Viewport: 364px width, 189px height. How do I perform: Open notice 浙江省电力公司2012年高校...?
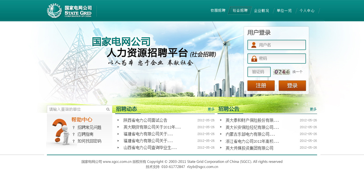(252, 141)
